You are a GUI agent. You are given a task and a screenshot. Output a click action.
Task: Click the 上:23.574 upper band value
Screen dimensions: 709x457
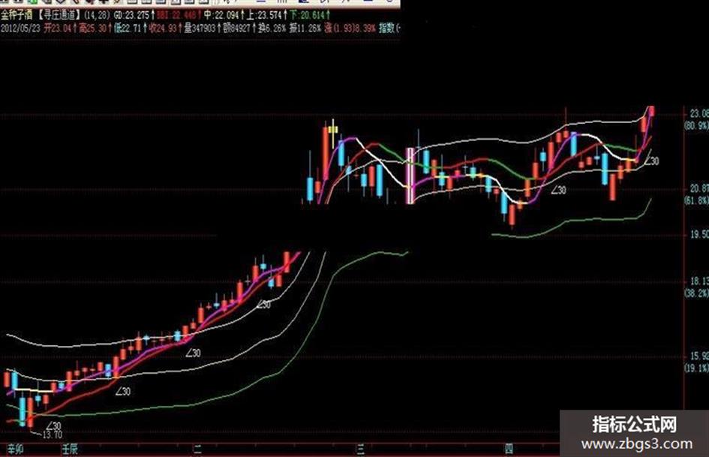[264, 15]
